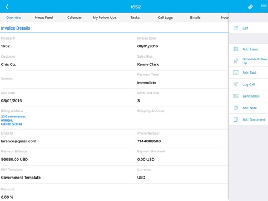Choose Add Event in the side menu
This screenshot has height=201, width=268.
click(x=248, y=49)
